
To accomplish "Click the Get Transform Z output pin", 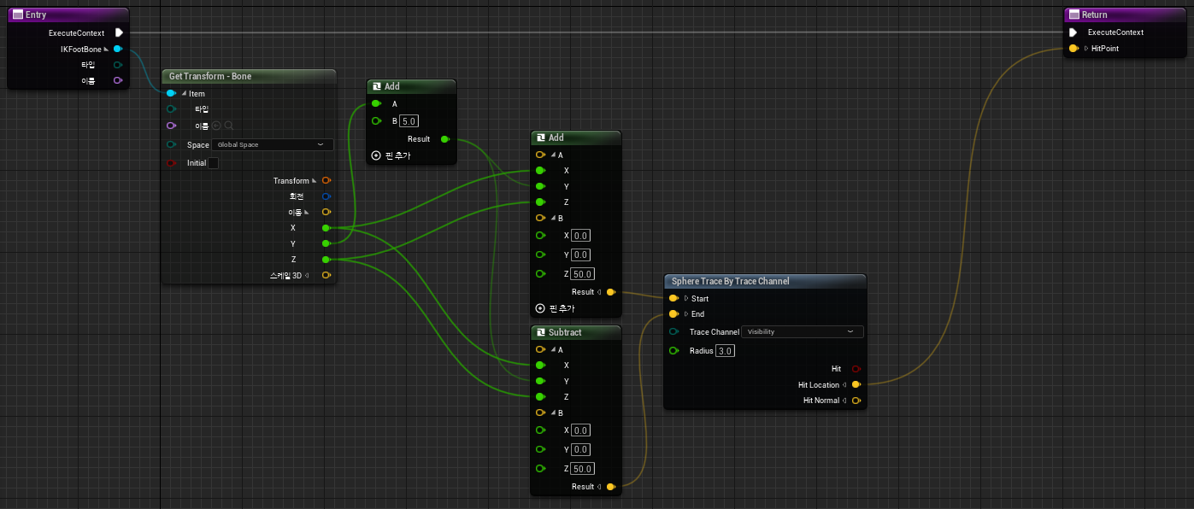I will click(x=326, y=259).
